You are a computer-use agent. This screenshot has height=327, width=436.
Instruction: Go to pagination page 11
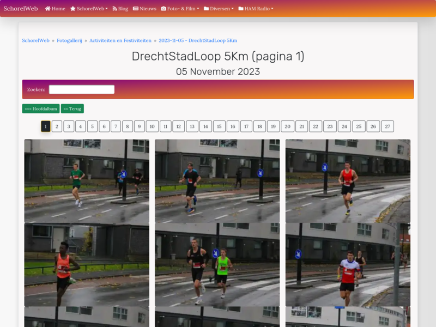(166, 126)
